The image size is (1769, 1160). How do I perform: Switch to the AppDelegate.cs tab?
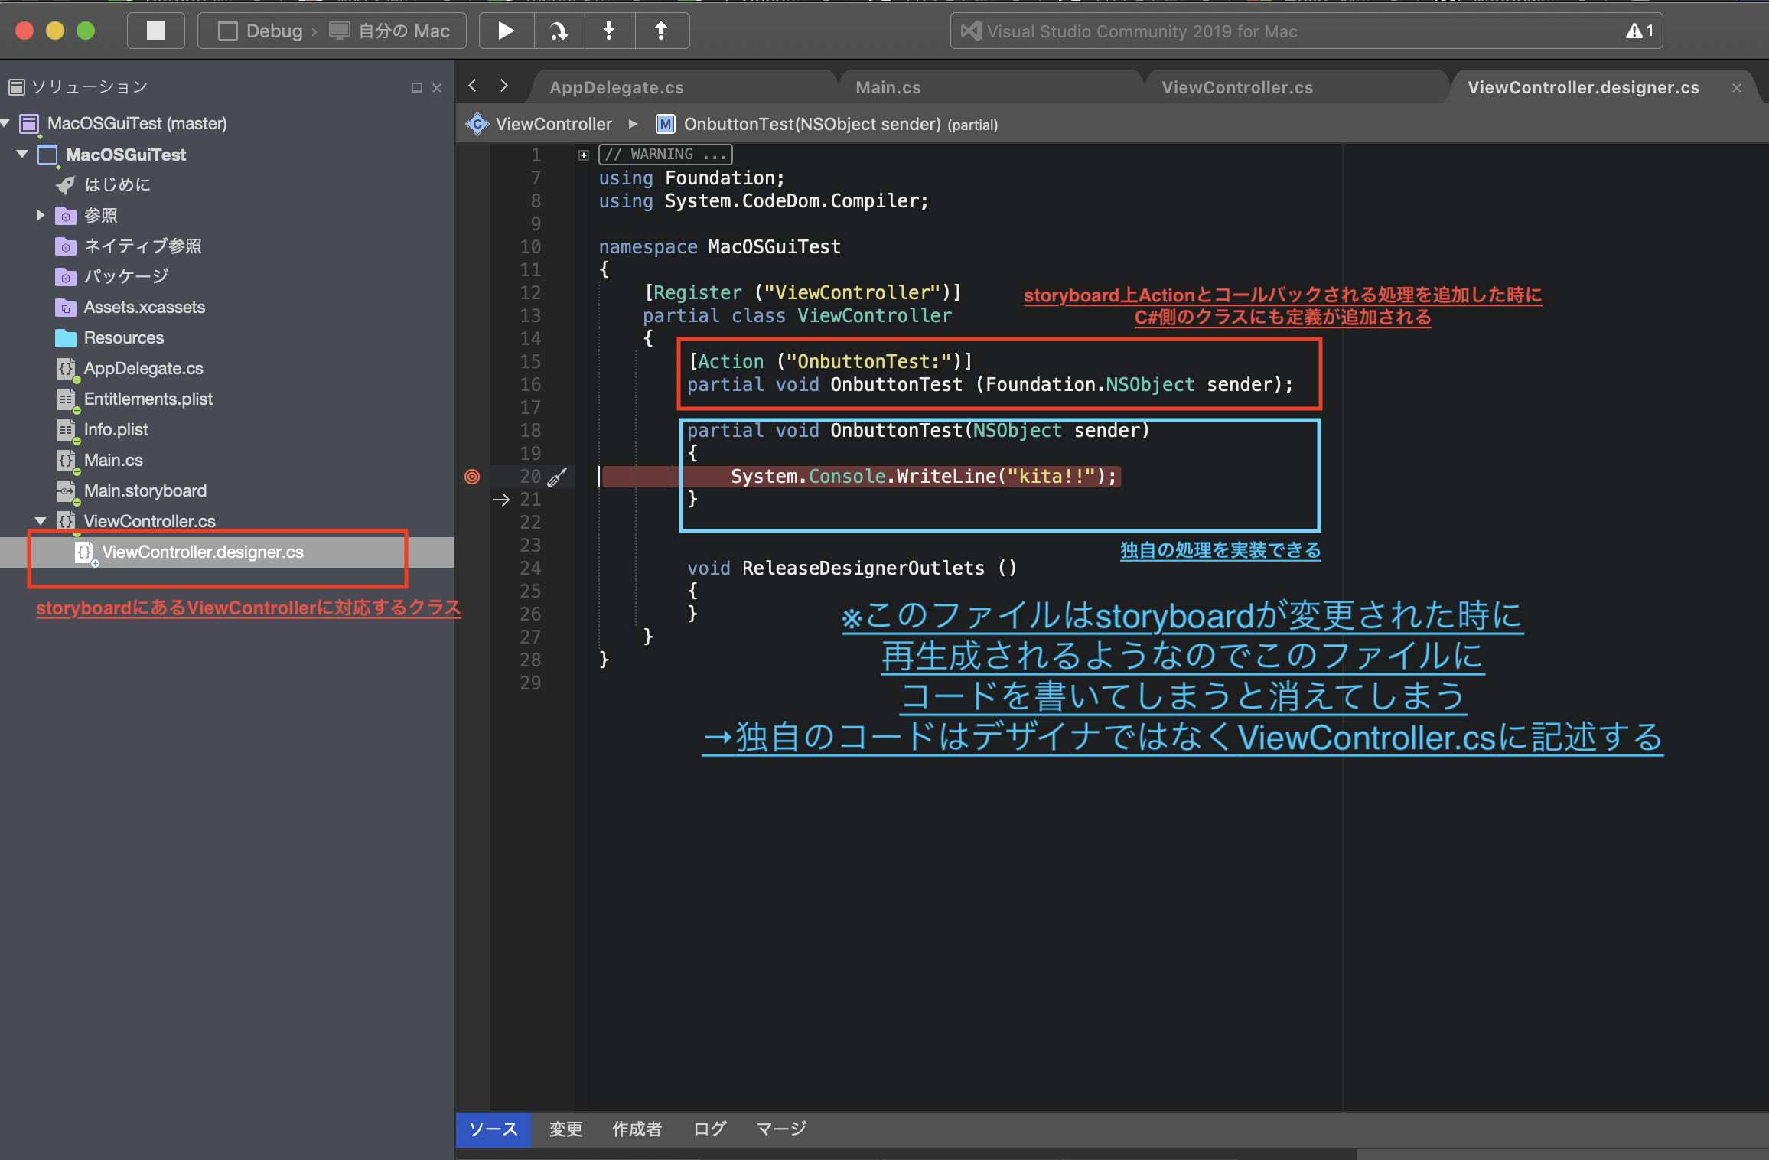point(617,87)
